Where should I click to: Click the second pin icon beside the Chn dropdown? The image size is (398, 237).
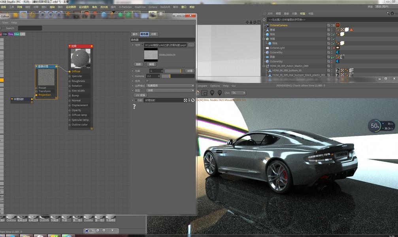(220, 93)
